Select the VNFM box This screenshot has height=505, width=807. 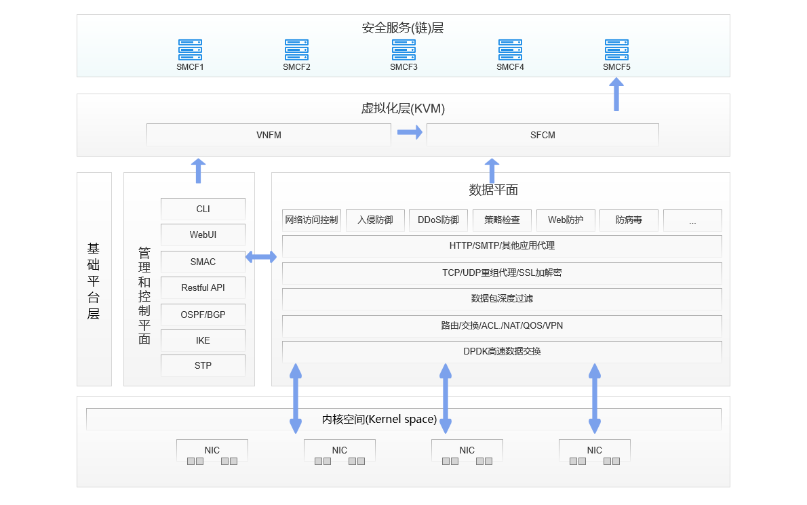point(269,135)
